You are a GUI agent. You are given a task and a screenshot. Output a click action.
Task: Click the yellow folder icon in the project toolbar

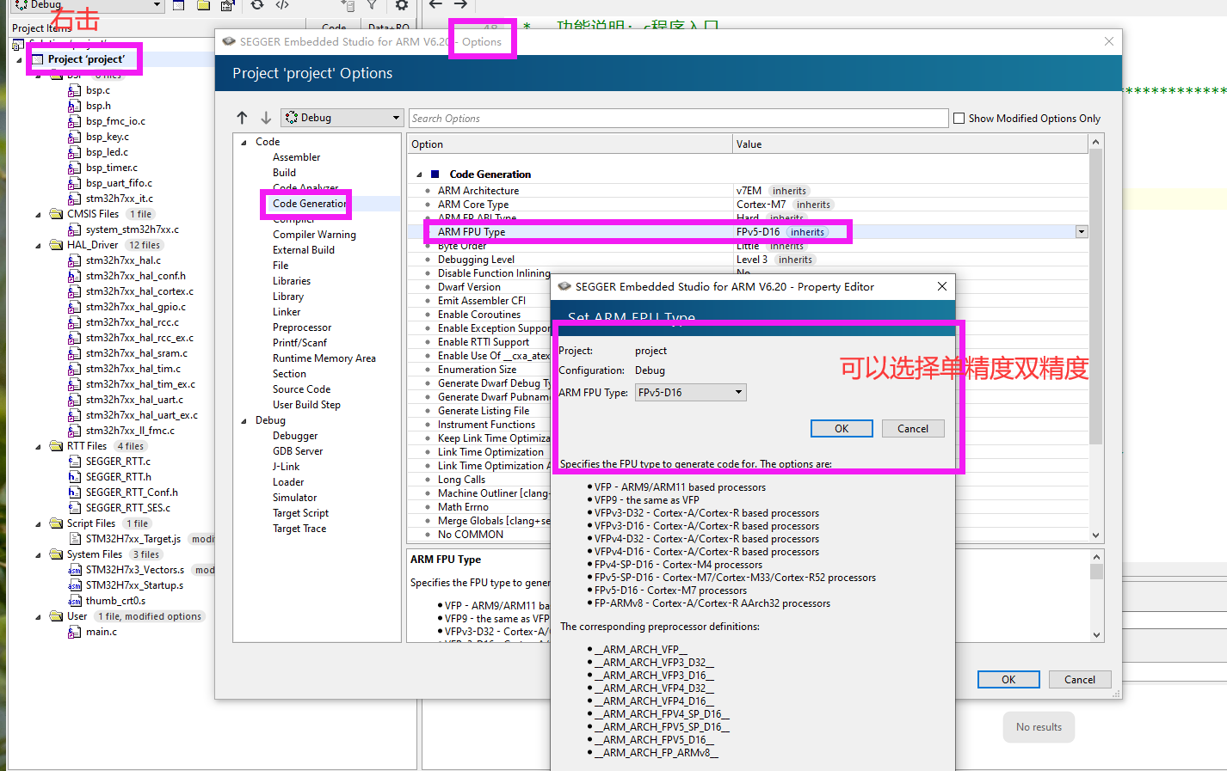203,5
